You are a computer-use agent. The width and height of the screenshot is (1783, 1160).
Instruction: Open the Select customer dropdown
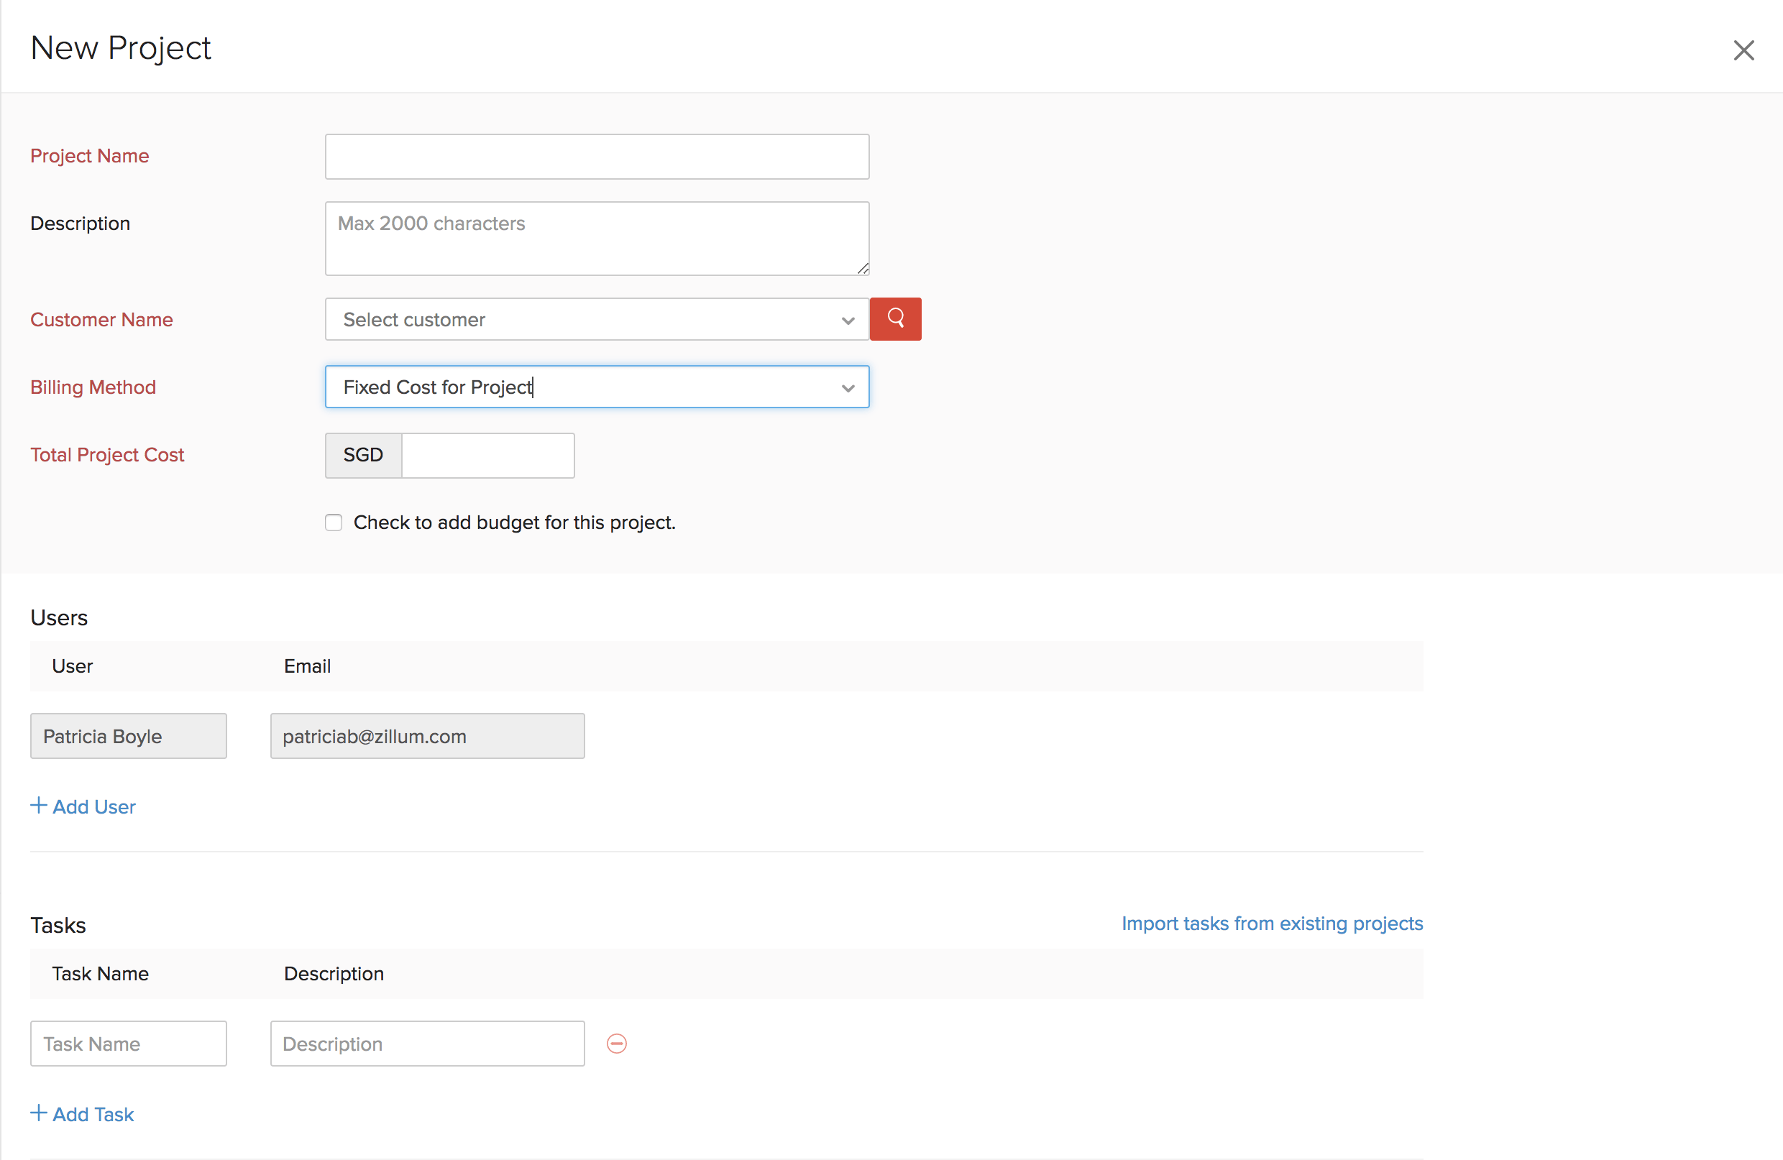pos(596,319)
